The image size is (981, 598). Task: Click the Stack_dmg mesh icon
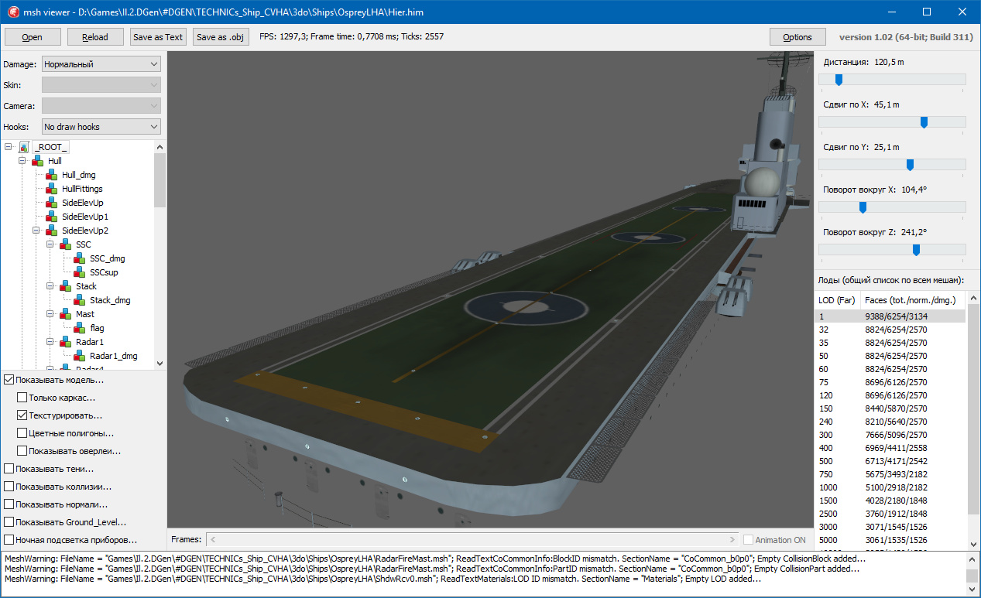coord(80,300)
